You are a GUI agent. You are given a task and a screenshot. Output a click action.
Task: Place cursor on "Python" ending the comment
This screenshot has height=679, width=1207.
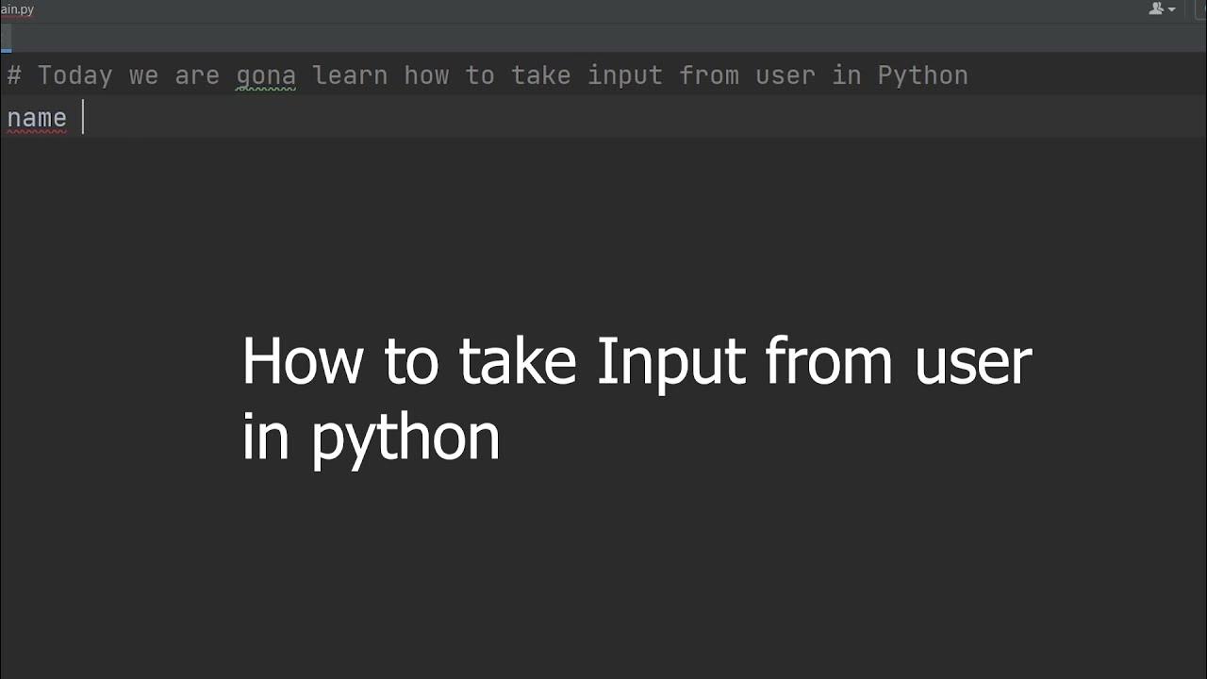[x=922, y=75]
